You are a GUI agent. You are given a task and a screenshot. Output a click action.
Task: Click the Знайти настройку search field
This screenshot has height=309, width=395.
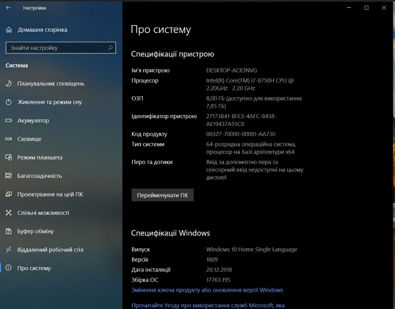(x=61, y=47)
